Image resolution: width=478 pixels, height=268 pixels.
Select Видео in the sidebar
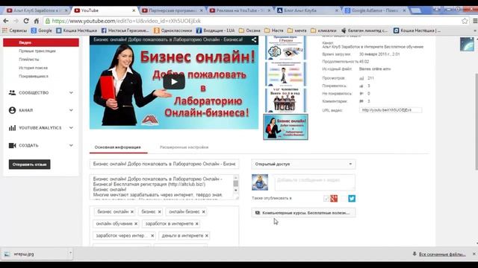pyautogui.click(x=41, y=42)
